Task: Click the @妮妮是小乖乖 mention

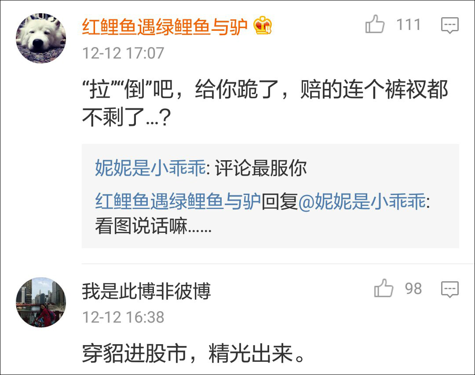Action: coord(362,202)
